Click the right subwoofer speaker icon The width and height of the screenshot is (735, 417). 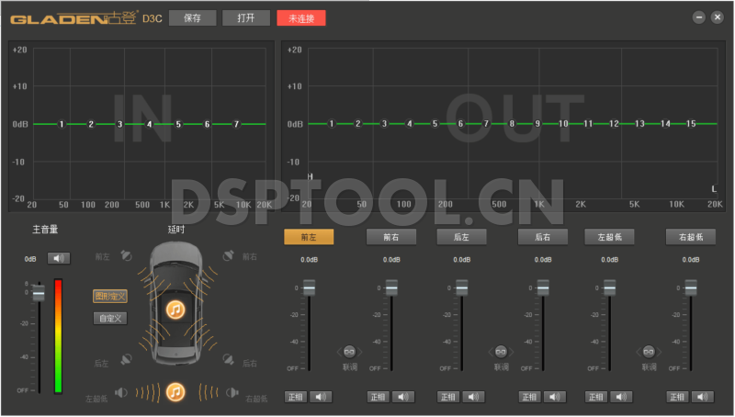click(232, 393)
